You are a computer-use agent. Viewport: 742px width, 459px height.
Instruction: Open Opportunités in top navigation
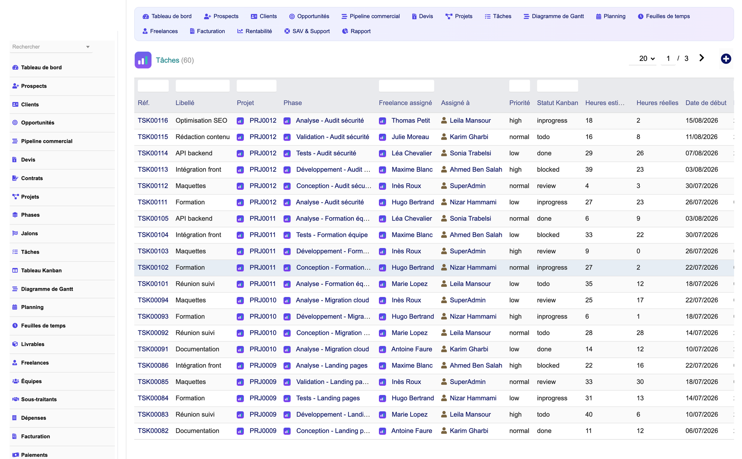309,16
